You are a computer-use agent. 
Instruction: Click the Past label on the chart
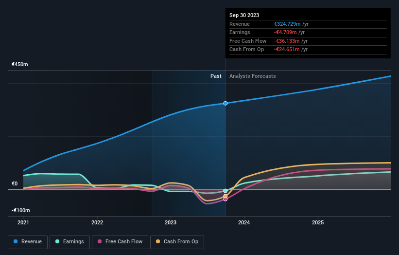[x=216, y=76]
